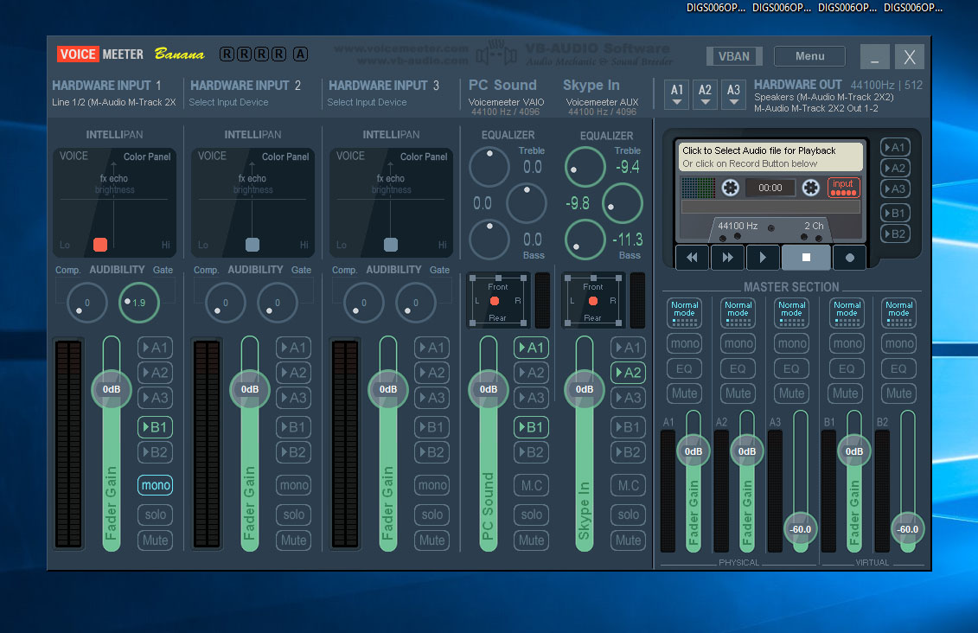
Task: Select device for Hardware Input 3
Action: pos(368,102)
